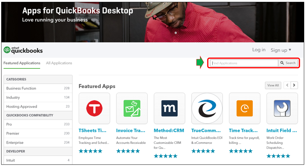
Task: Filter by Premier compatibility
Action: pos(38,134)
